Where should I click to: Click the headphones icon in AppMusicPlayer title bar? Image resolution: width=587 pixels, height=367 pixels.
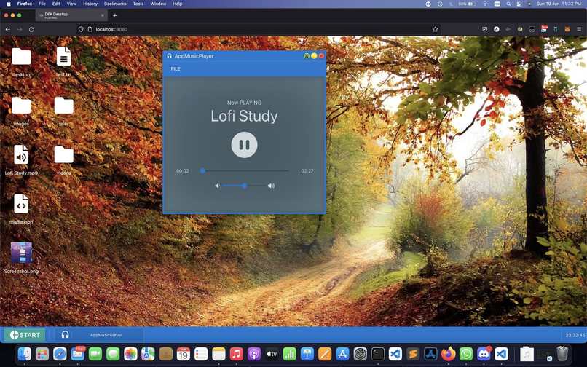(169, 56)
